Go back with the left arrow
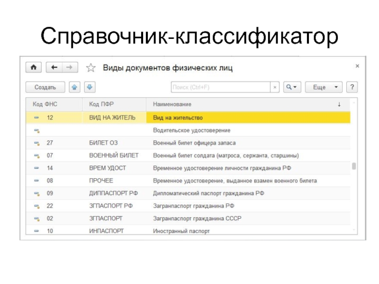The width and height of the screenshot is (379, 284). coord(54,68)
